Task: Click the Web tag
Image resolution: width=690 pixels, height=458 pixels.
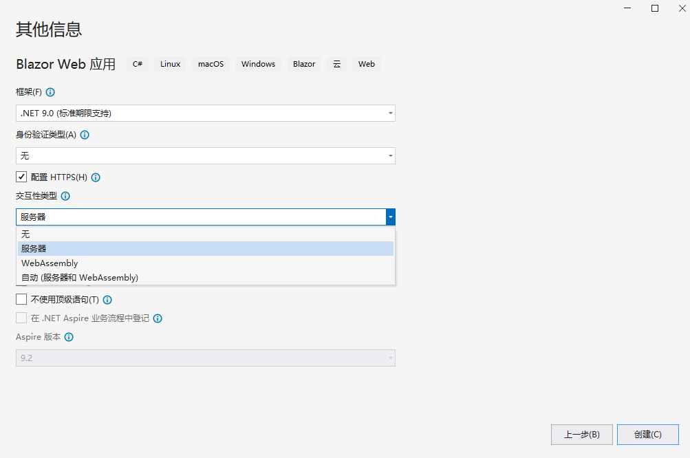Action: 367,64
